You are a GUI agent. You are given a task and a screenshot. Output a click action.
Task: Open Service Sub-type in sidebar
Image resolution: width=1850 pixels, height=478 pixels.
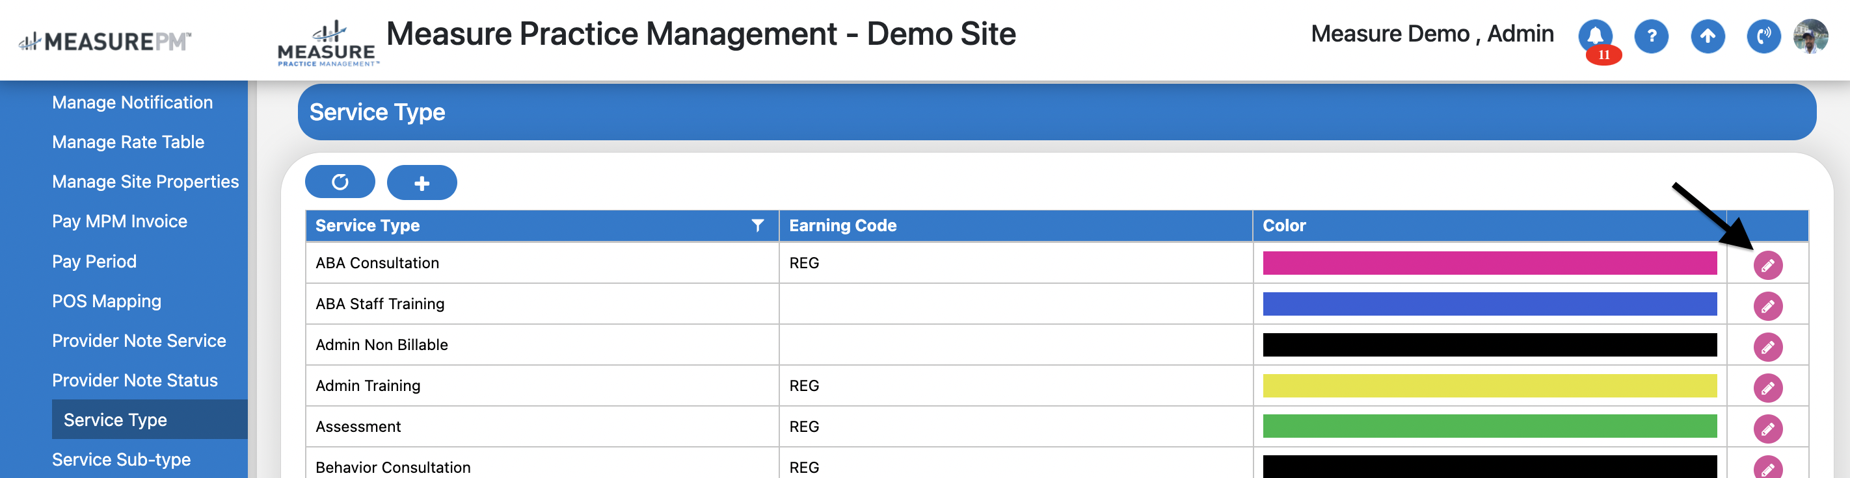tap(122, 459)
